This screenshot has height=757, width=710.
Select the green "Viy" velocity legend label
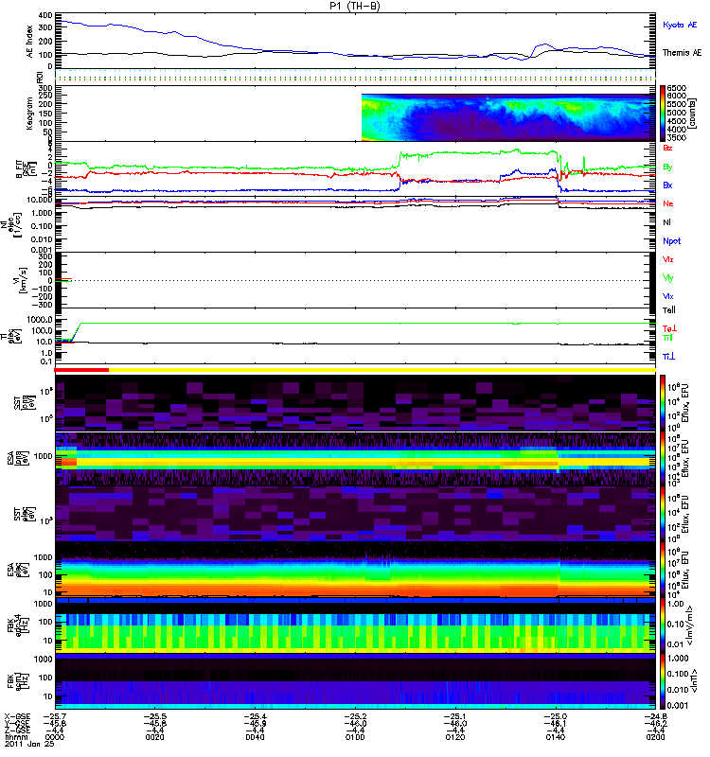pos(668,278)
